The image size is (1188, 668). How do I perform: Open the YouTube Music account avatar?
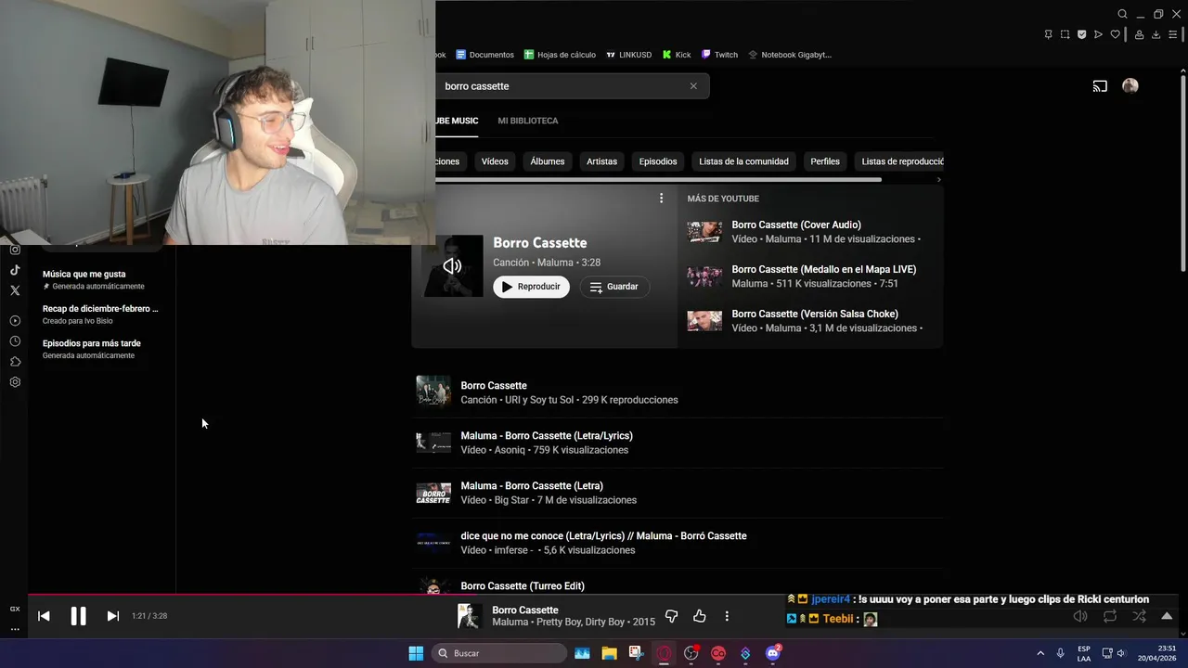click(1130, 85)
